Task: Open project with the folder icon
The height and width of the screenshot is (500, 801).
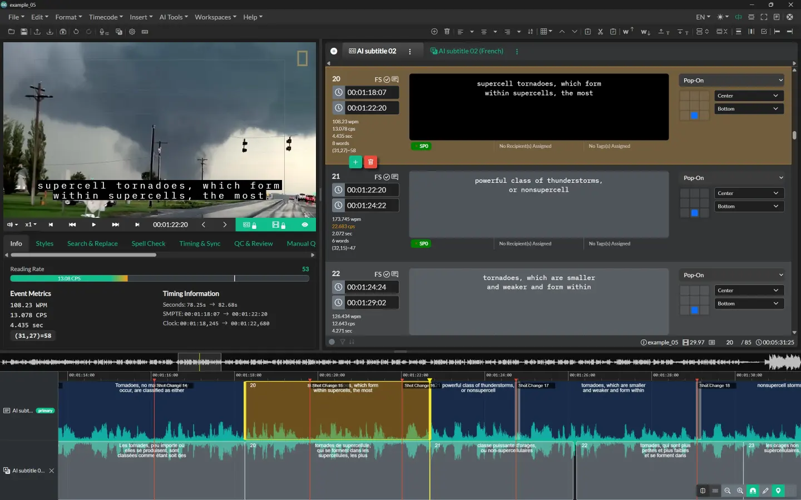Action: (11, 32)
